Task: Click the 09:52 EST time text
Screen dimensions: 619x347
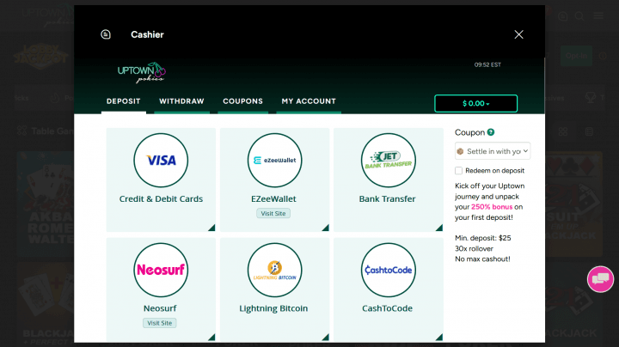Action: [x=487, y=64]
